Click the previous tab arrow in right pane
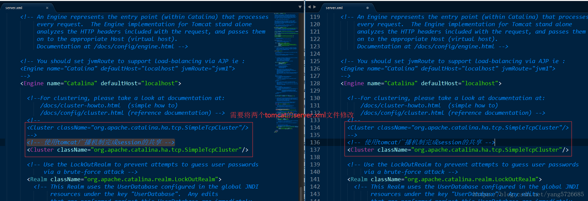The height and width of the screenshot is (201, 588). 309,7
